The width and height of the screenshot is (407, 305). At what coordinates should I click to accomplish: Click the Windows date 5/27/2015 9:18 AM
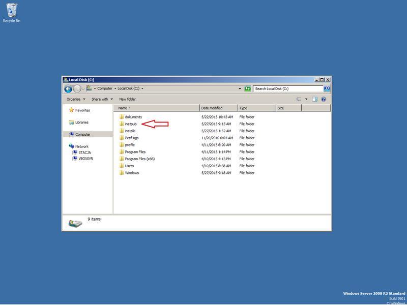[216, 173]
